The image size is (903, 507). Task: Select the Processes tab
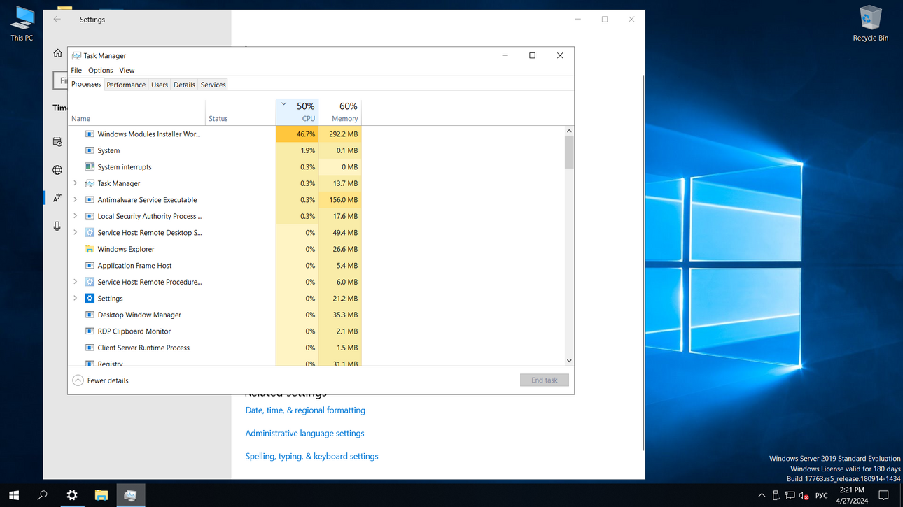[86, 84]
